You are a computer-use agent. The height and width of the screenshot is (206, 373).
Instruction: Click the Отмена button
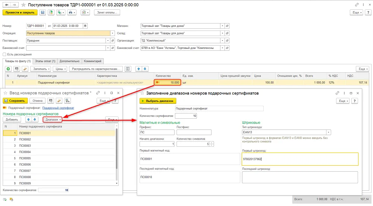38,101
